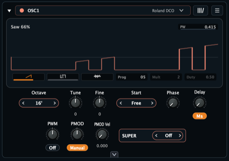Select the pulse square waveform button
The image size is (229, 161).
63,77
